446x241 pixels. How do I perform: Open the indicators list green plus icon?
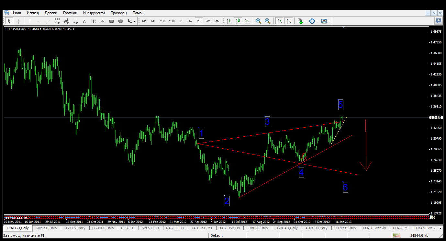(x=300, y=21)
